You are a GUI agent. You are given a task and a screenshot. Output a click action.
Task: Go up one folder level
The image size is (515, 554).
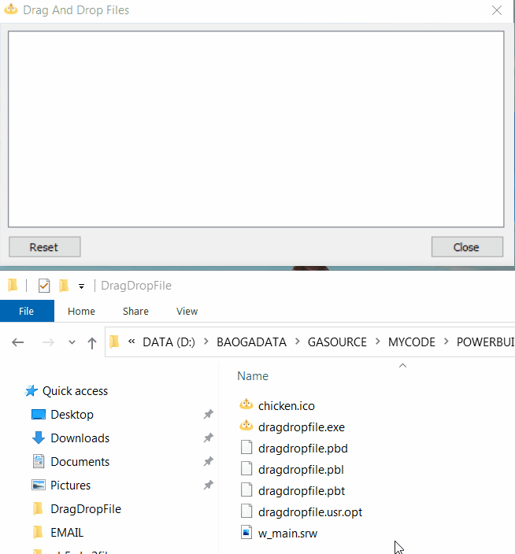point(92,343)
